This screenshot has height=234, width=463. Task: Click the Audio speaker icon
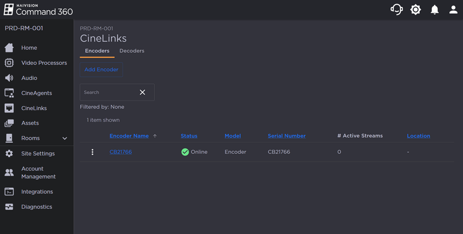click(x=9, y=78)
